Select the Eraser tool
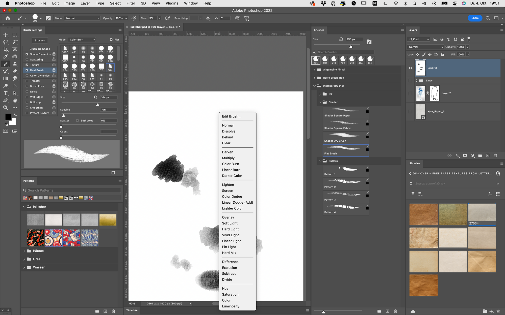Image resolution: width=505 pixels, height=315 pixels. tap(15, 71)
